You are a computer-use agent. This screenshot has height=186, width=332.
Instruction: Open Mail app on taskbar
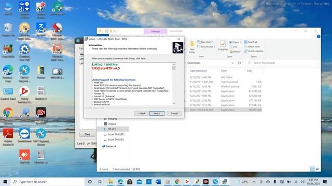pyautogui.click(x=140, y=181)
